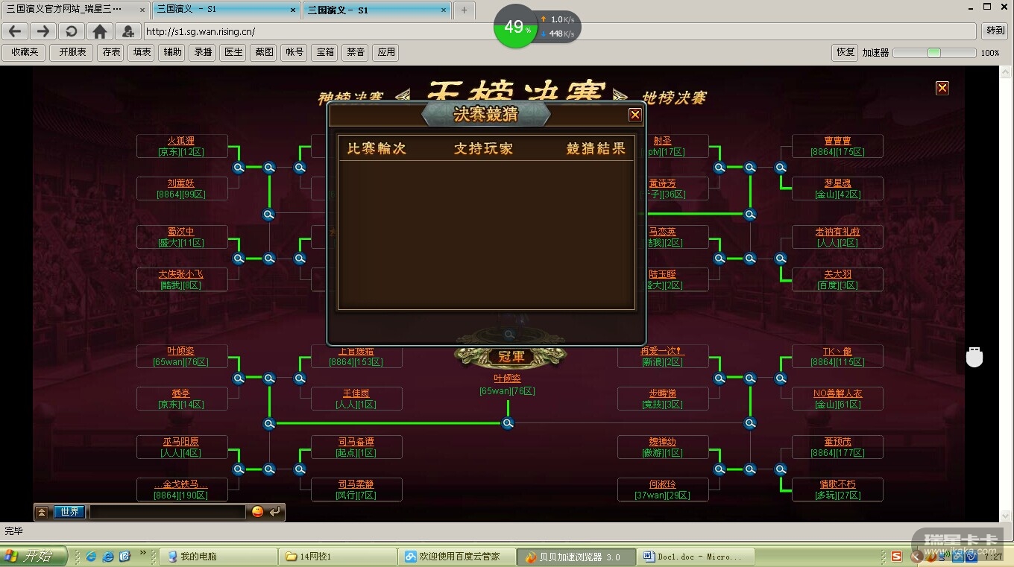Viewport: 1014px width, 567px height.
Task: Close the 决赛竞猜 dialog
Action: (x=635, y=115)
